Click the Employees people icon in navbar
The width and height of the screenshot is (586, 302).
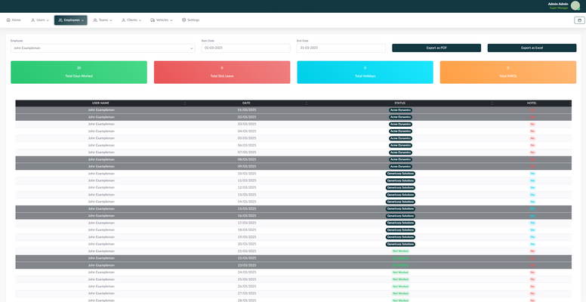point(60,20)
